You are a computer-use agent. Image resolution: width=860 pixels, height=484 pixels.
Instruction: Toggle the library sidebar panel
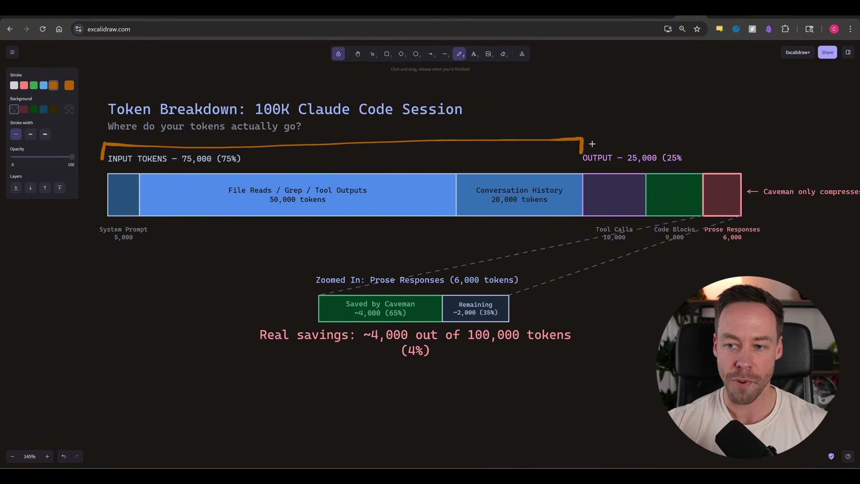pyautogui.click(x=848, y=52)
